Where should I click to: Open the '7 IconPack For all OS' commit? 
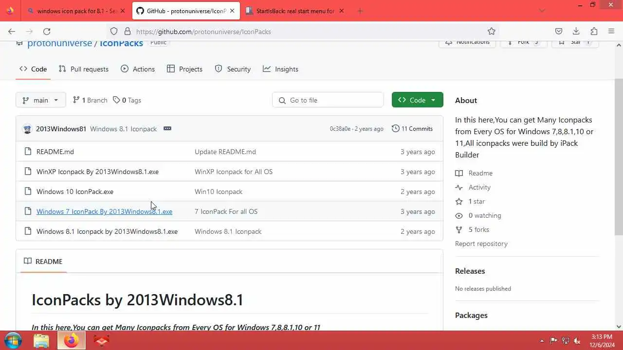click(x=226, y=211)
